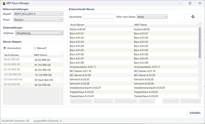This screenshot has height=124, width=205.
Task: Open MEP-Ebene dropdown for 01 OG RFB OK
Action: 48,65
